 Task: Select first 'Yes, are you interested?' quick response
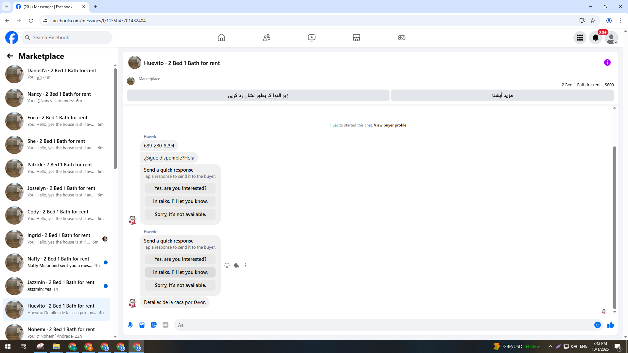[x=180, y=188]
